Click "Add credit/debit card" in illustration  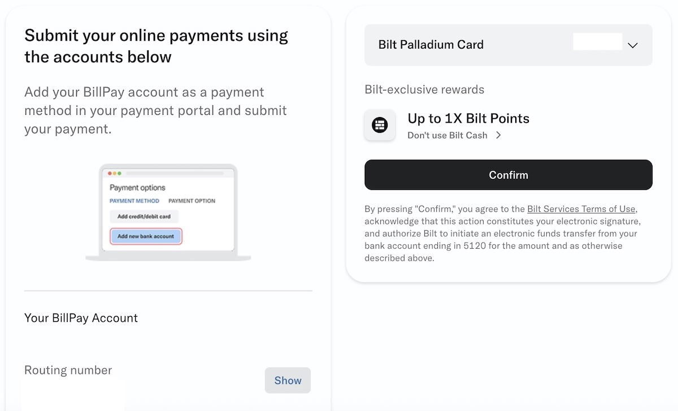click(x=144, y=217)
